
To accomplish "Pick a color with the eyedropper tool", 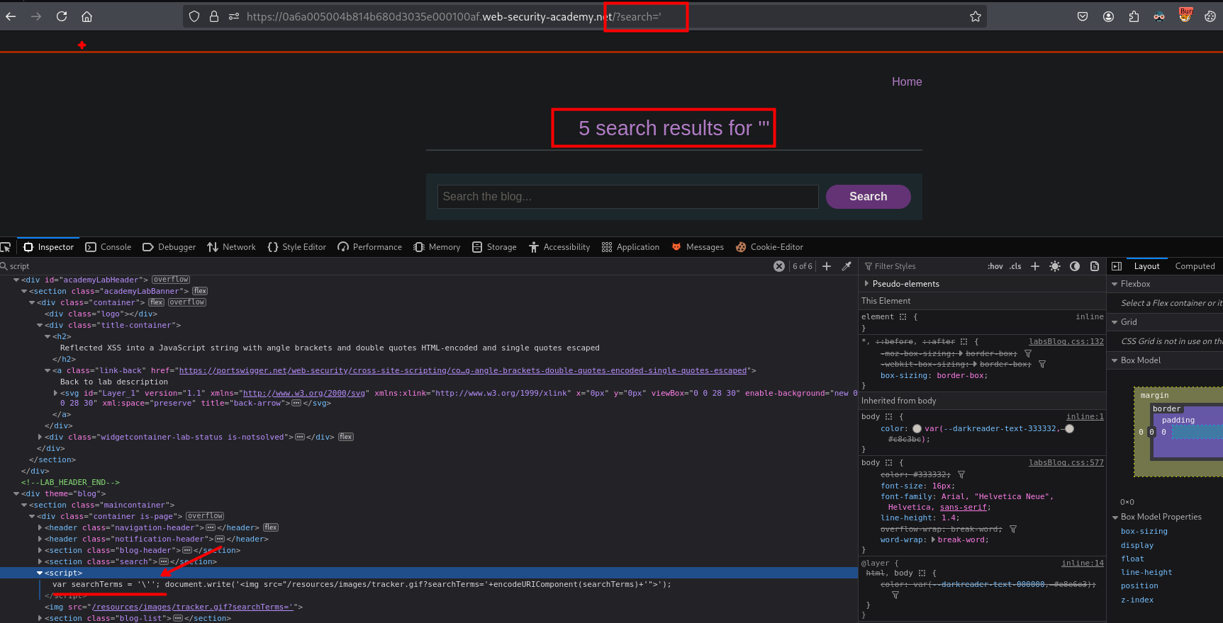I will pos(847,266).
